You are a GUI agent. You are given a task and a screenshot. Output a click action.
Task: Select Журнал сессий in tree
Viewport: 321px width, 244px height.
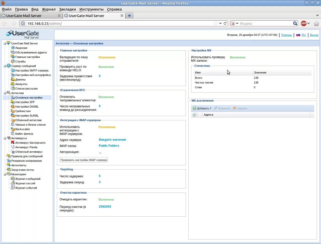click(x=25, y=183)
